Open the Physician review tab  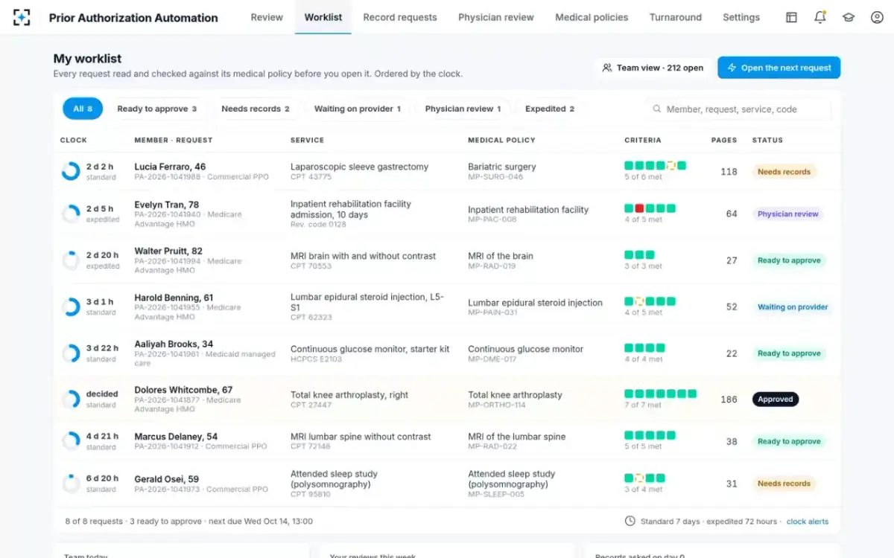496,17
